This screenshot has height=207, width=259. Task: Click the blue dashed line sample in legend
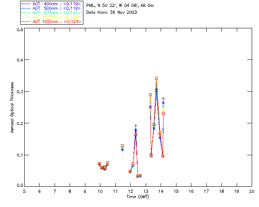[26, 8]
